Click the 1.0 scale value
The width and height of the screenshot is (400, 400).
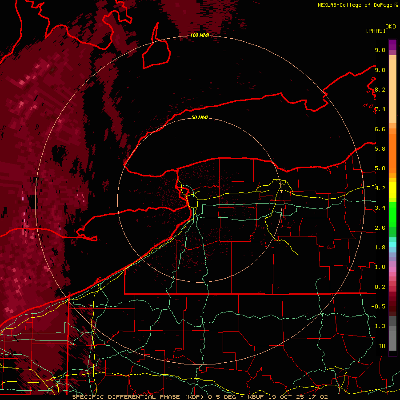pyautogui.click(x=380, y=267)
